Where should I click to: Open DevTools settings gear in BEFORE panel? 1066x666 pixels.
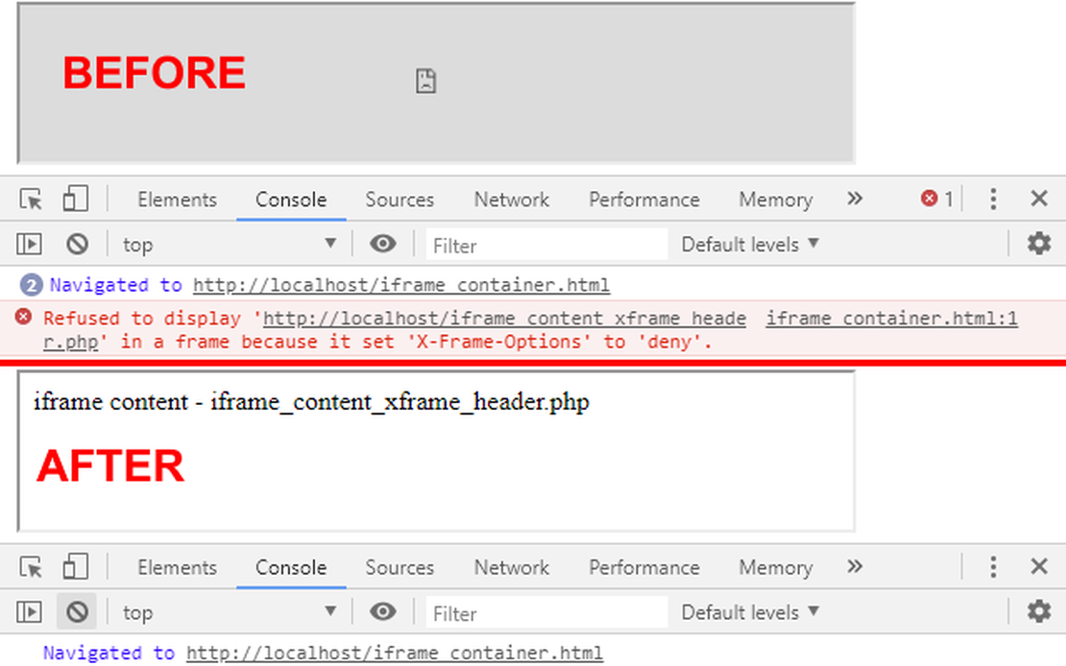coord(1039,244)
